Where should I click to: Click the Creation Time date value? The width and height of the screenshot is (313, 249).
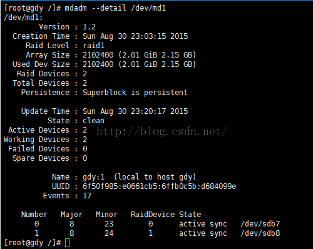tap(135, 36)
